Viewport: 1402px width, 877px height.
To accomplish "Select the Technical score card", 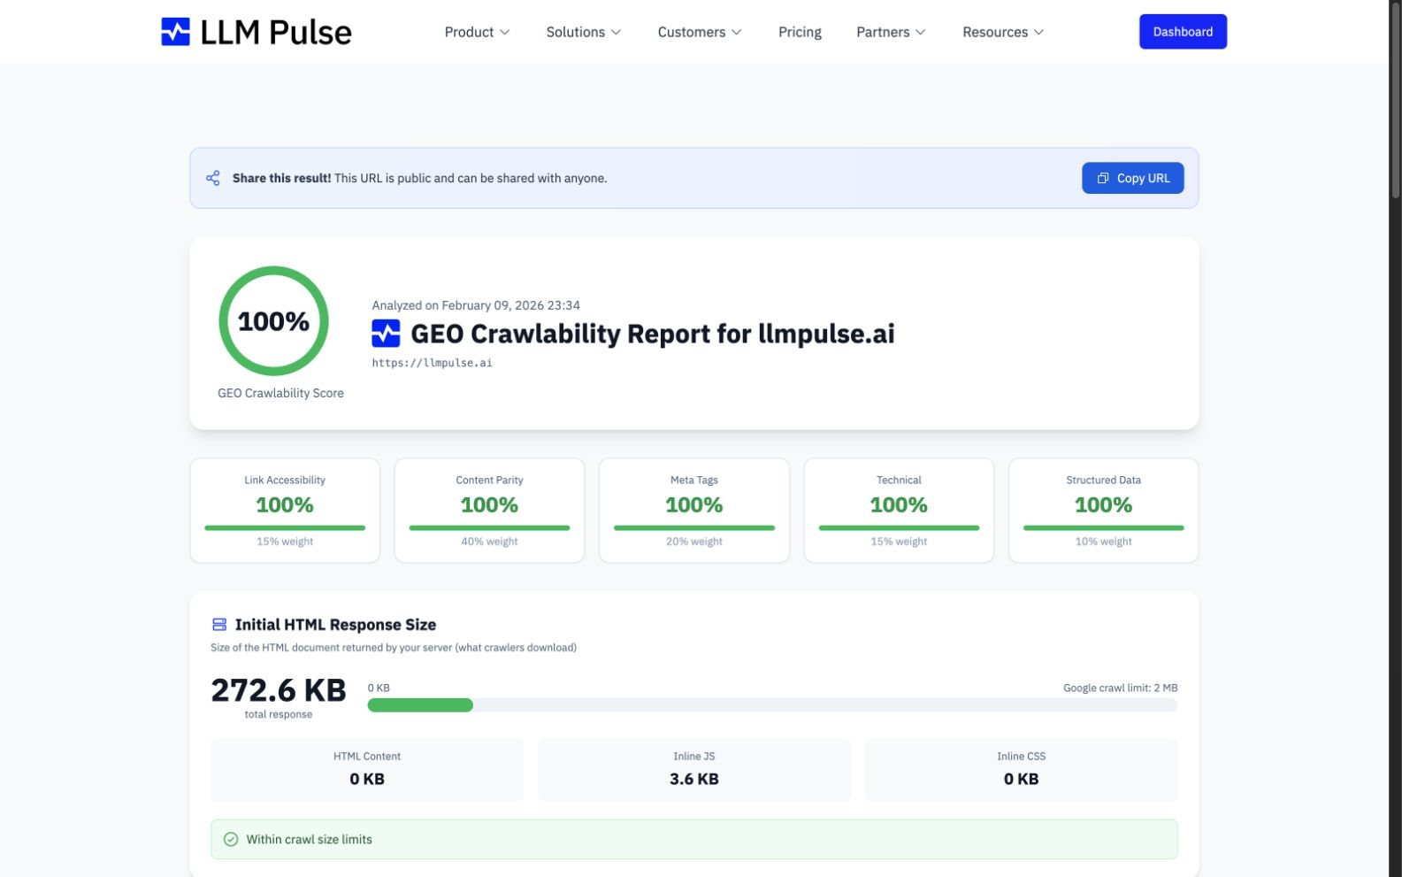I will pos(899,510).
